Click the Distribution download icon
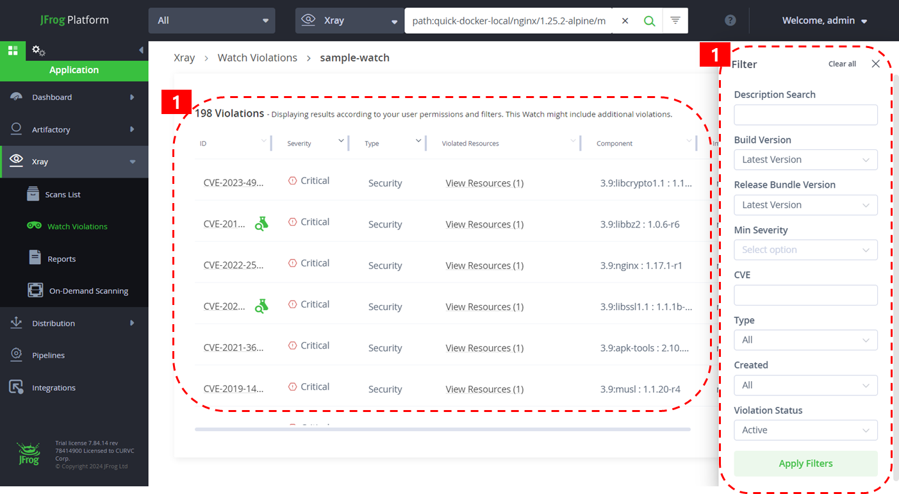The width and height of the screenshot is (899, 494). click(x=17, y=322)
